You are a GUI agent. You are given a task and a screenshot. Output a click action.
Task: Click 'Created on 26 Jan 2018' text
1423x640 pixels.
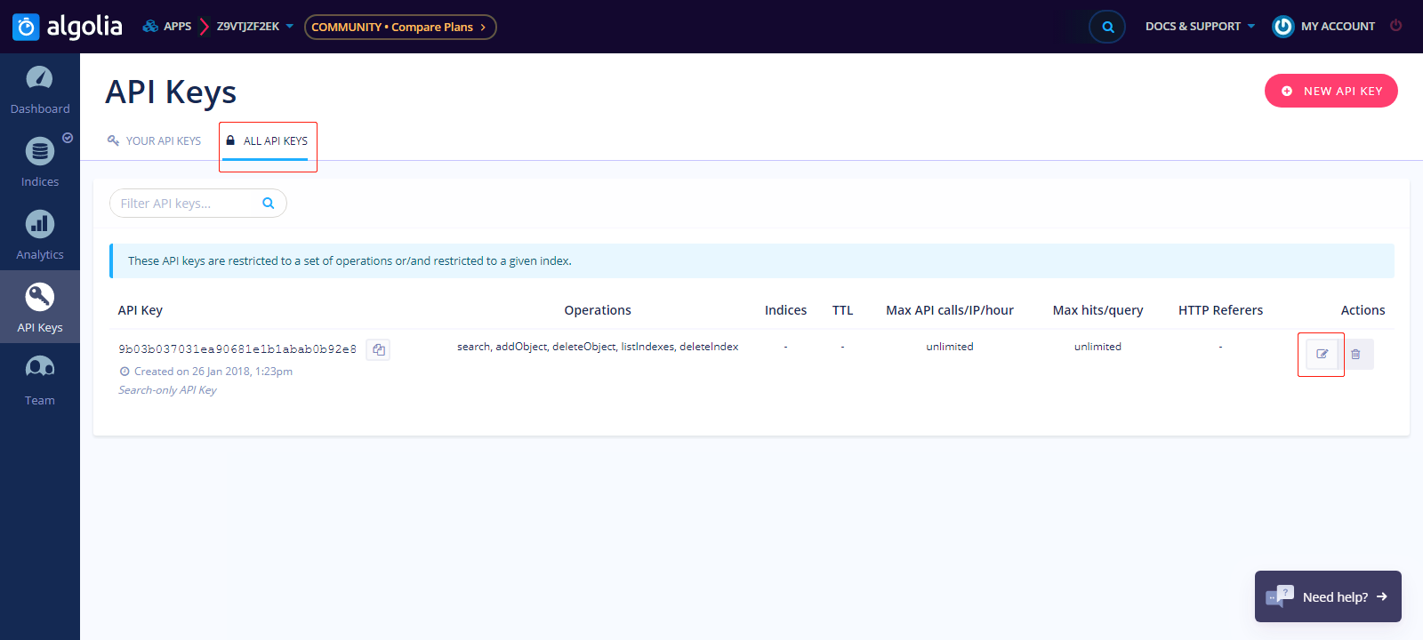(213, 372)
